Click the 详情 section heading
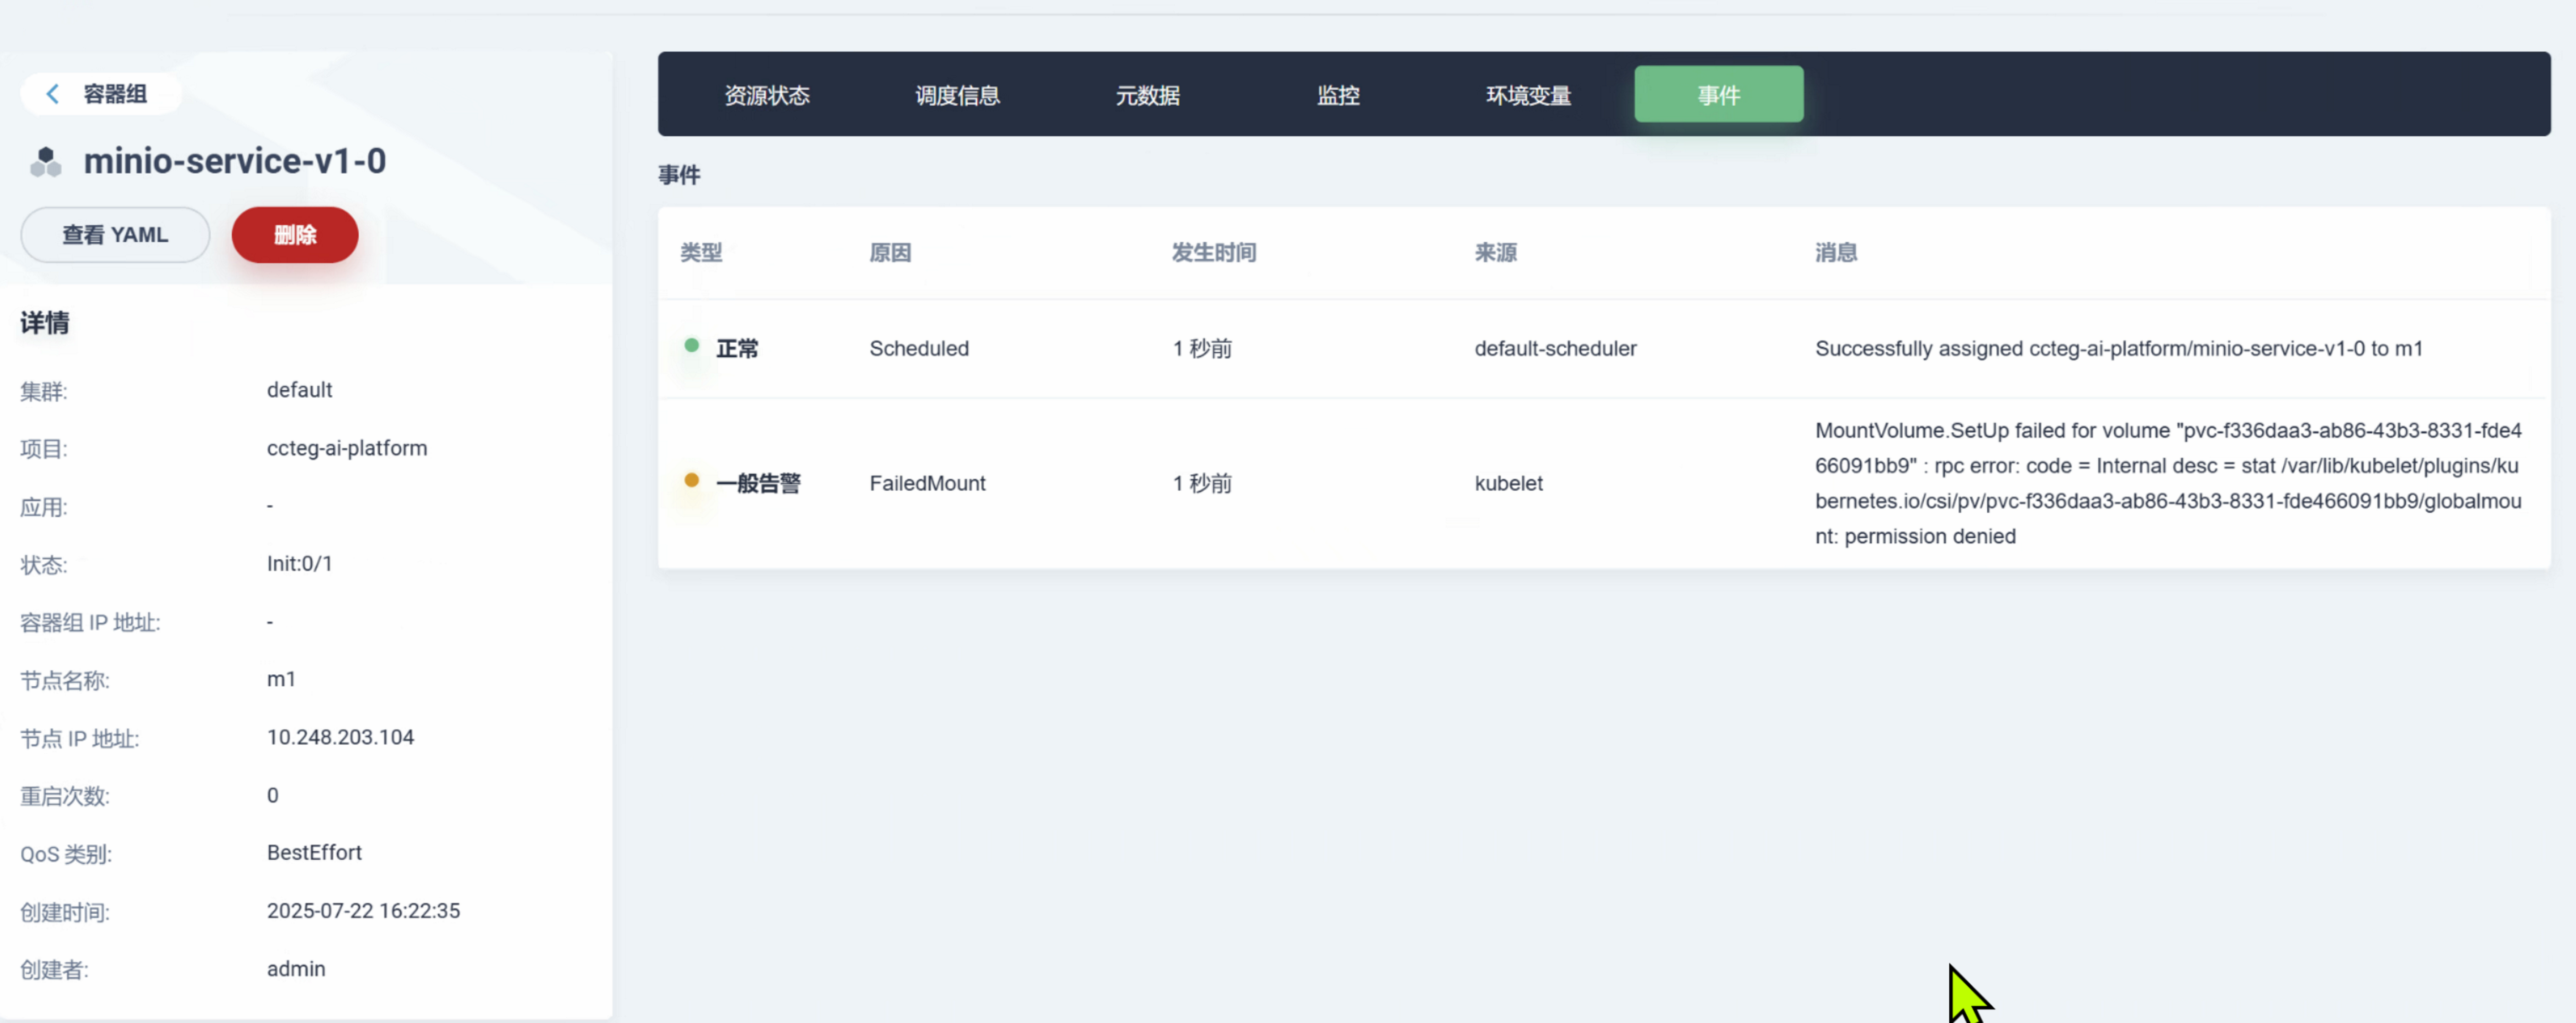The width and height of the screenshot is (2576, 1023). click(45, 323)
